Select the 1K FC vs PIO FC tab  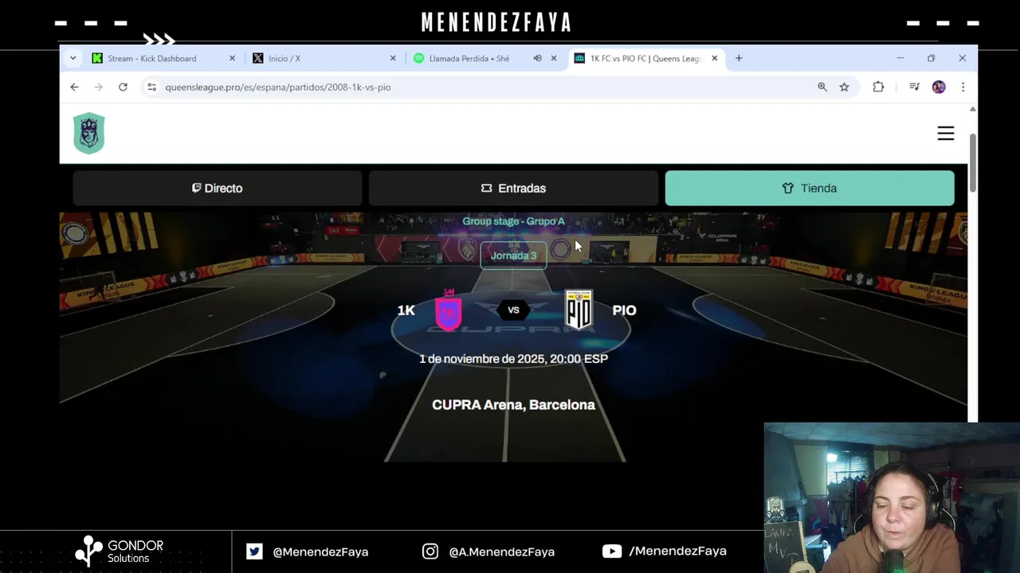click(645, 58)
